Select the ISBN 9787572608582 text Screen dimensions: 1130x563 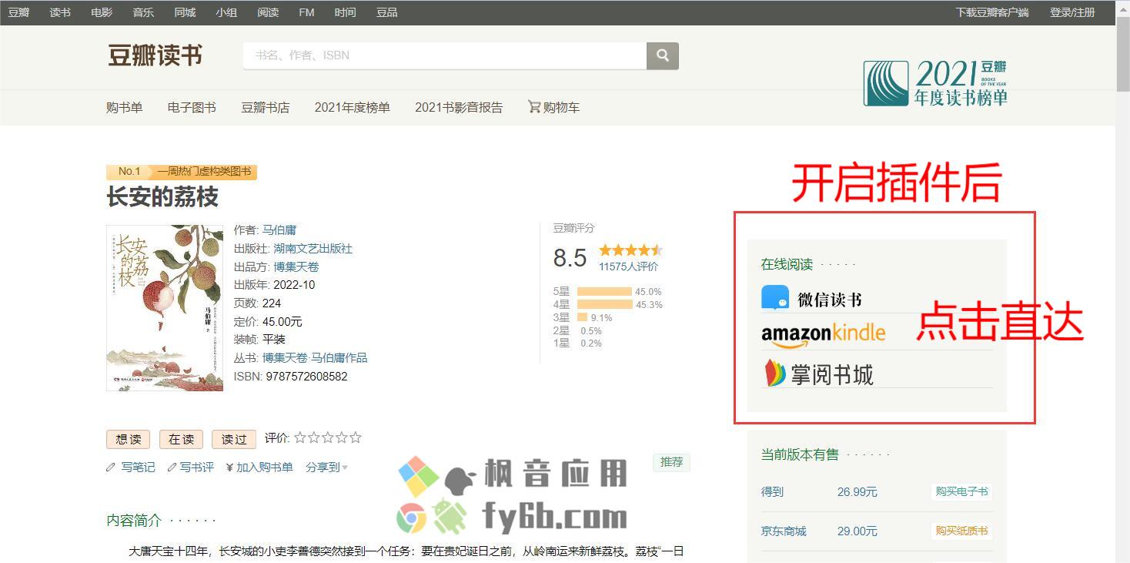(306, 377)
